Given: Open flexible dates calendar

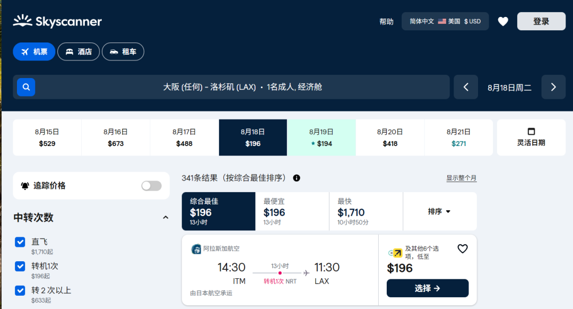Looking at the screenshot, I should pyautogui.click(x=531, y=138).
